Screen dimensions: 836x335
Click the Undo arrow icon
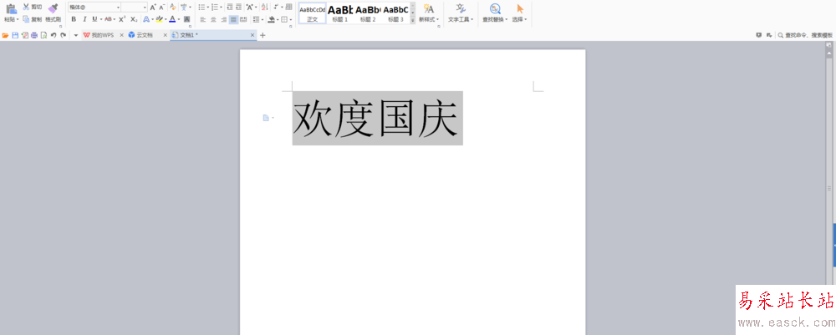click(x=54, y=35)
